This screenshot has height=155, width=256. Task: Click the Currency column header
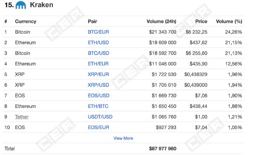(26, 22)
